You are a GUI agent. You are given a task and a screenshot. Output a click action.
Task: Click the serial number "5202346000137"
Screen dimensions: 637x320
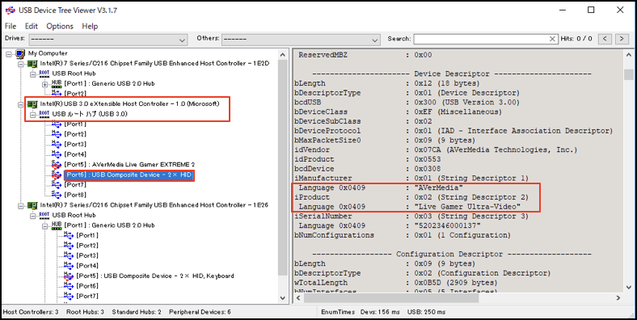tap(447, 225)
